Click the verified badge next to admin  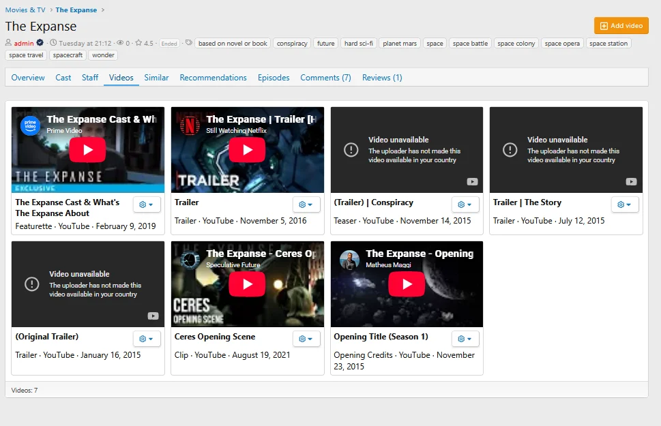pyautogui.click(x=40, y=42)
